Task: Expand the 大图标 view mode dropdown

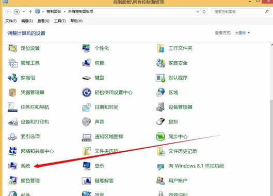Action: click(x=242, y=33)
